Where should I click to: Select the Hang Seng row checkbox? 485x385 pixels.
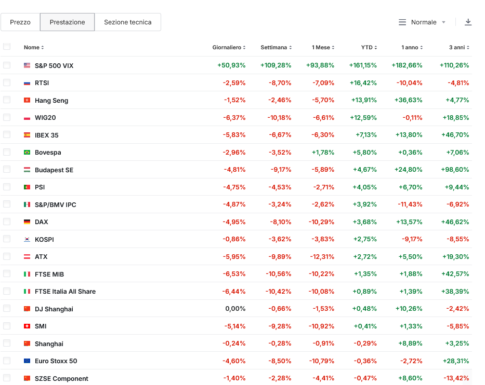pyautogui.click(x=7, y=100)
